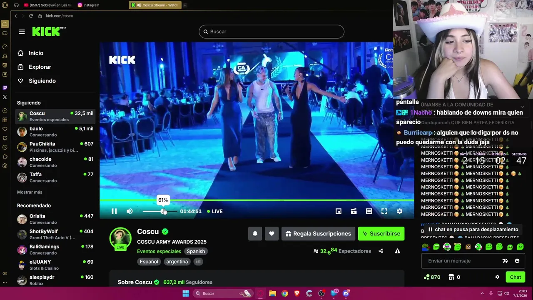Image resolution: width=533 pixels, height=300 pixels.
Task: Open chat shop icon showing 0
Action: [454, 277]
